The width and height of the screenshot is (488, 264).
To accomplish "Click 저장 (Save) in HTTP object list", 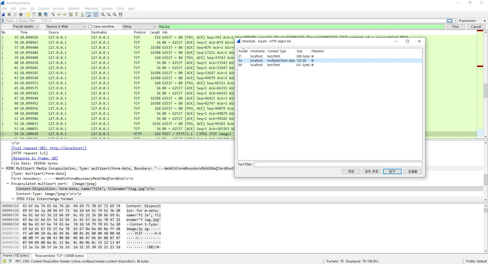I will pos(351,171).
